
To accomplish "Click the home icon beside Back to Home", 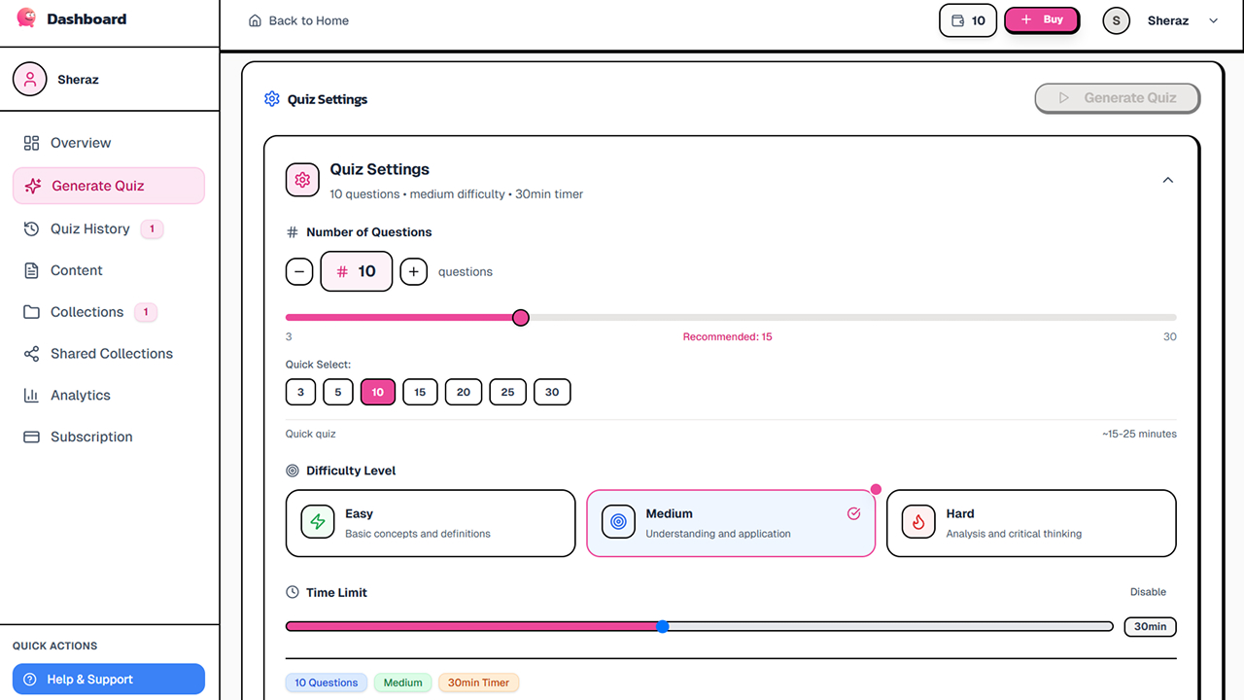I will tap(255, 20).
